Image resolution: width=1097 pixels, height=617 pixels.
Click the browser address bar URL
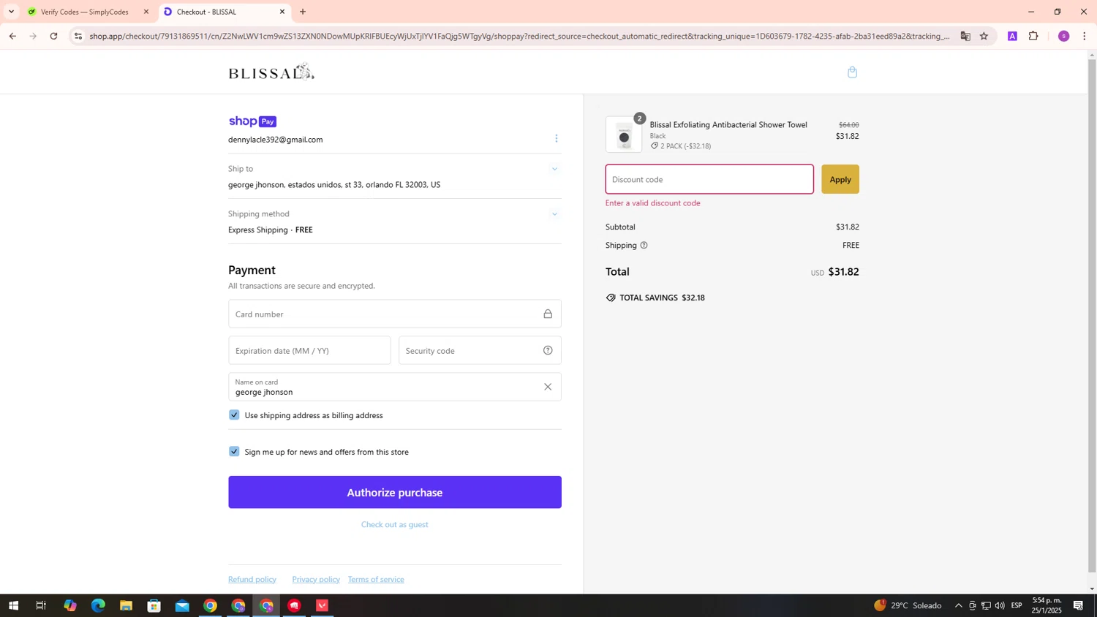click(x=519, y=36)
